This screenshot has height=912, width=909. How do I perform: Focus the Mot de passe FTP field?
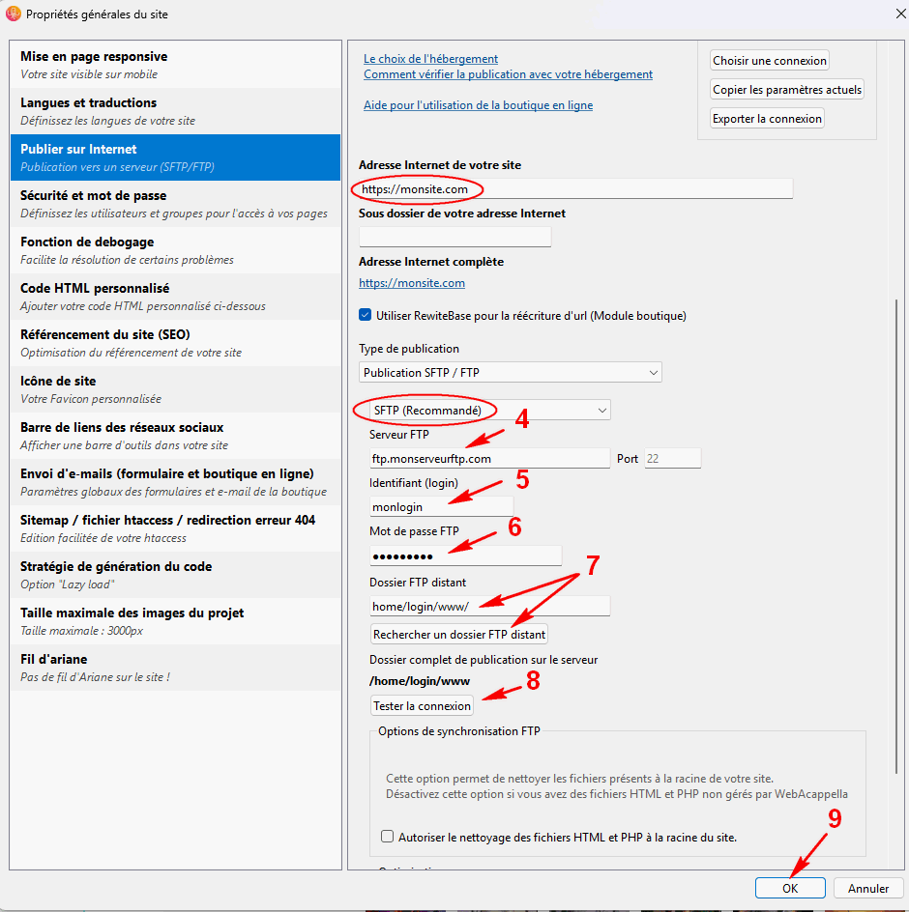[x=465, y=556]
